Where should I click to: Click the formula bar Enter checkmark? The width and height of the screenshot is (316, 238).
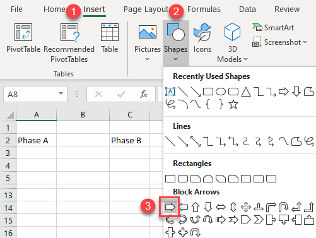pyautogui.click(x=121, y=94)
